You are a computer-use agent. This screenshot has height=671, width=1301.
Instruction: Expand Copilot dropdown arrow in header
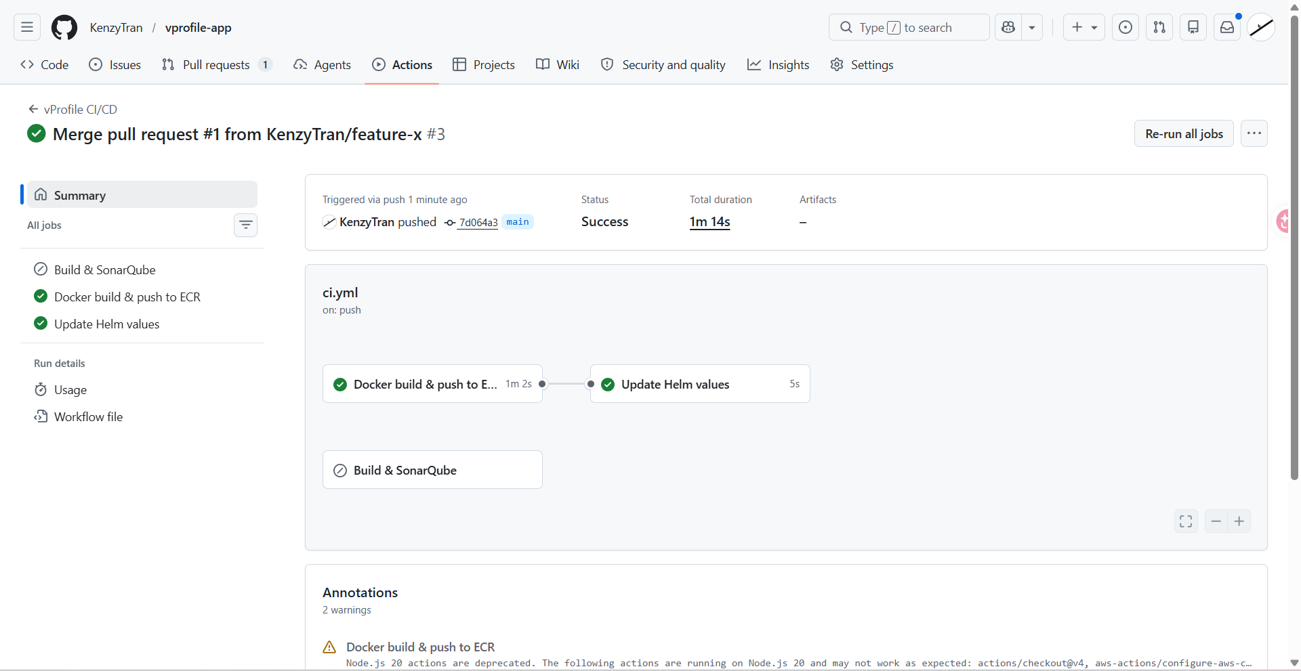[x=1032, y=27]
